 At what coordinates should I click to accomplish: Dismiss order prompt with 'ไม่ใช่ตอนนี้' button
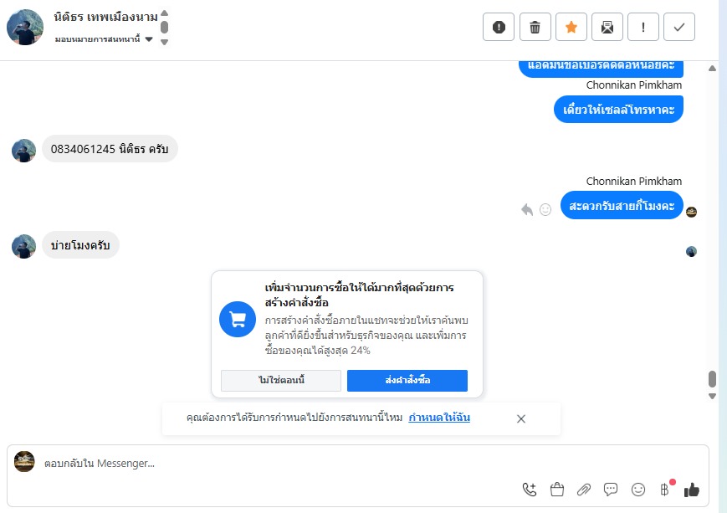pos(281,381)
